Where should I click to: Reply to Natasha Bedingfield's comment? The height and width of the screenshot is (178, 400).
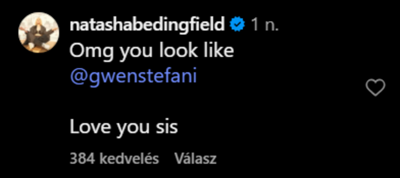pos(195,159)
